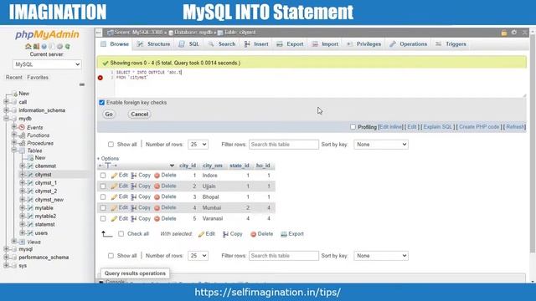536x301 pixels.
Task: Click the Go button
Action: pos(109,115)
